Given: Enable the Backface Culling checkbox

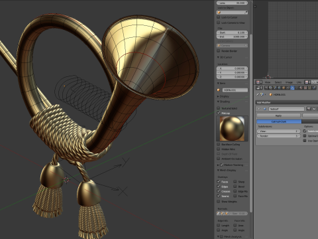Looking at the screenshot, I should pos(219,144).
